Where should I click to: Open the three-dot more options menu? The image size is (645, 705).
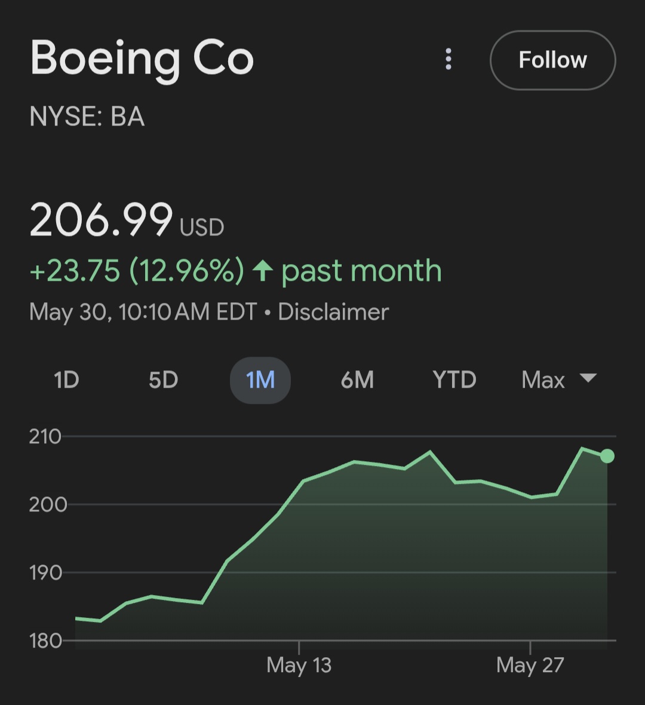449,60
